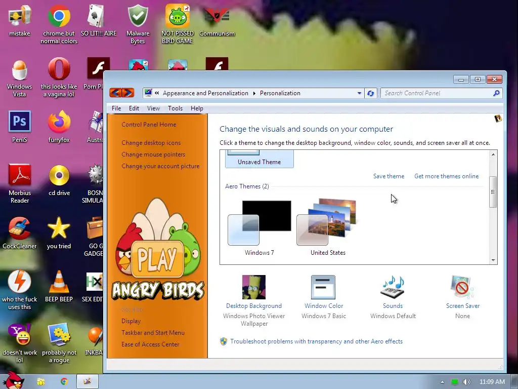
Task: Expand the address bar dropdown arrow
Action: (359, 93)
